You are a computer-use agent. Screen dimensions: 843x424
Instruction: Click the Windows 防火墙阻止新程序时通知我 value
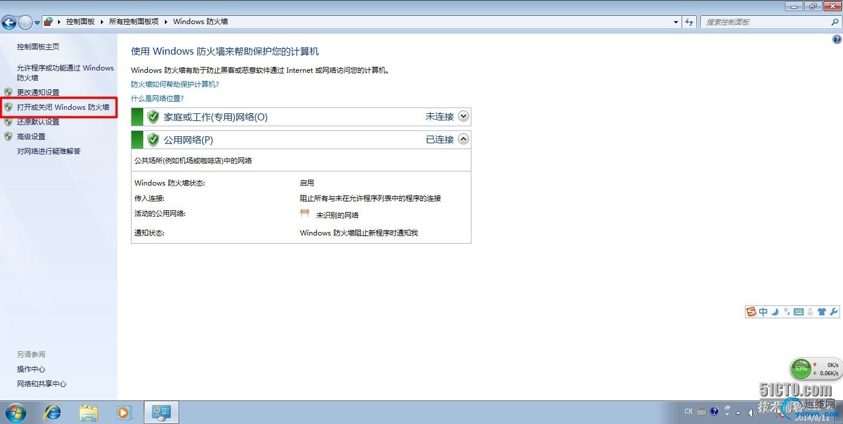[359, 233]
